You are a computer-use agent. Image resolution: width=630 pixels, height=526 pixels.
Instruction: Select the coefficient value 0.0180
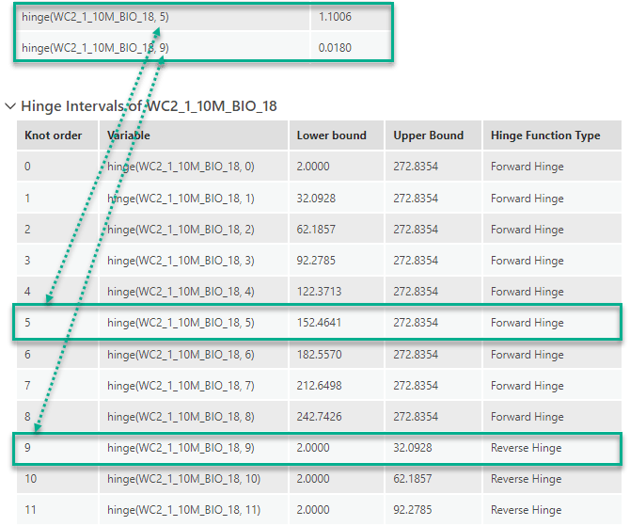335,48
